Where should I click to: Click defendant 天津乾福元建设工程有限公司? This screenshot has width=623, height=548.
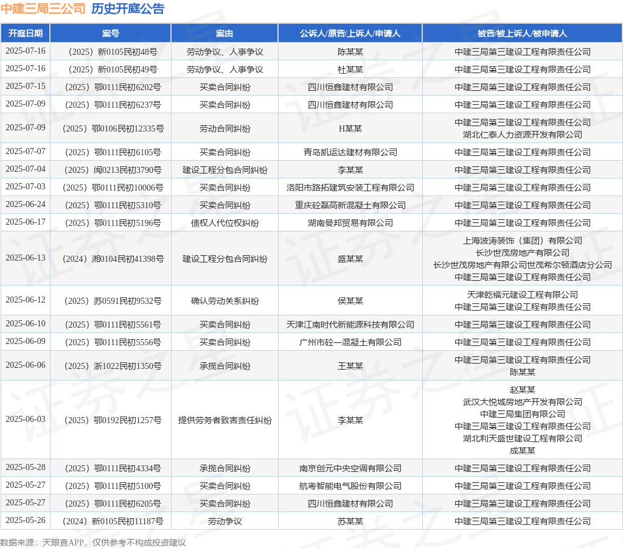522,295
